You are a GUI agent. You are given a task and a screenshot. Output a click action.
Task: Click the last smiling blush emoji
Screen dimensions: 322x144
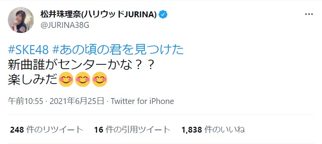tap(100, 79)
